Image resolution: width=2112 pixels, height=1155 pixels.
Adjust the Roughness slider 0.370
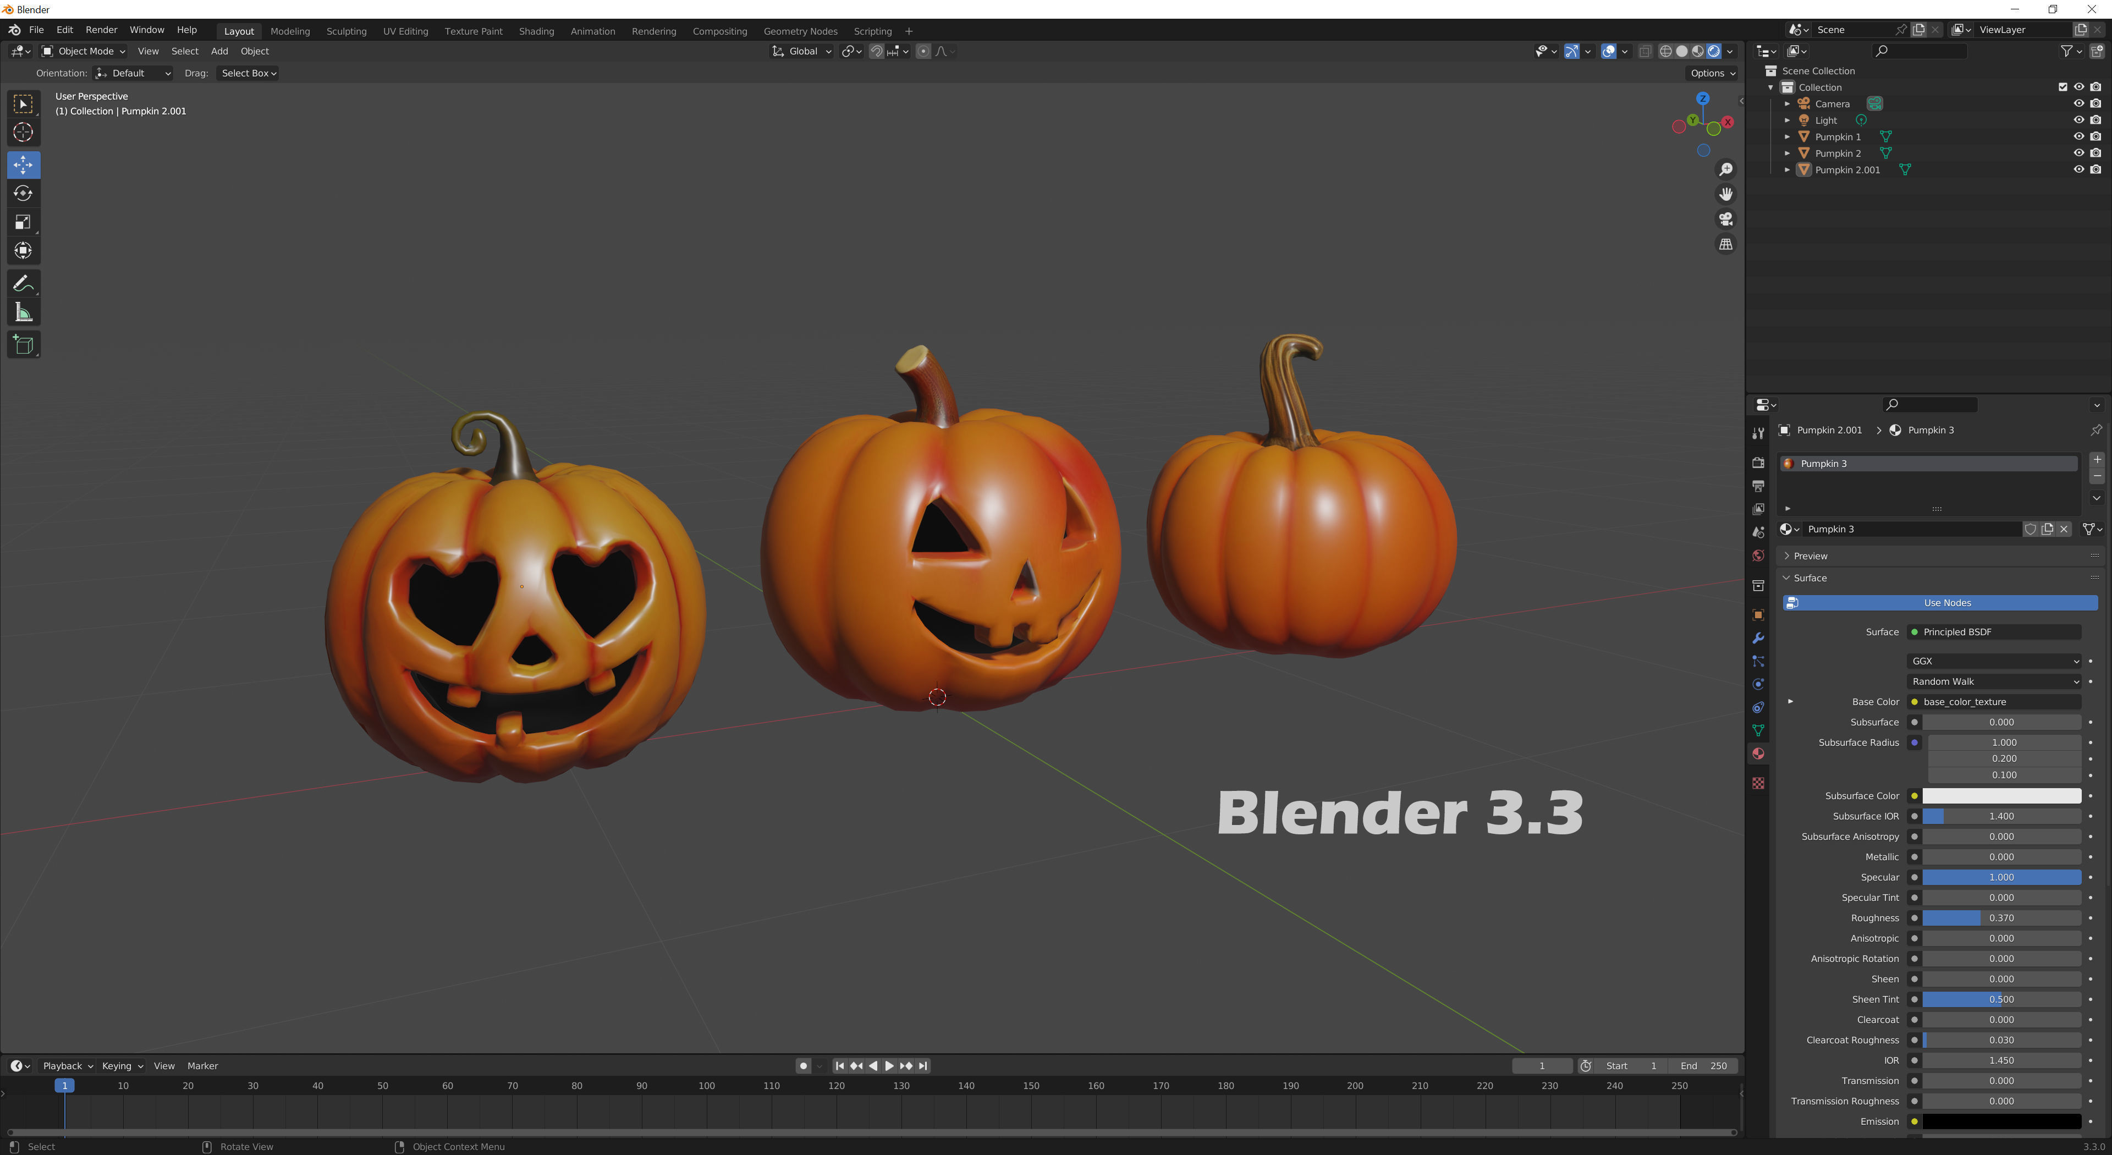[x=2001, y=918]
